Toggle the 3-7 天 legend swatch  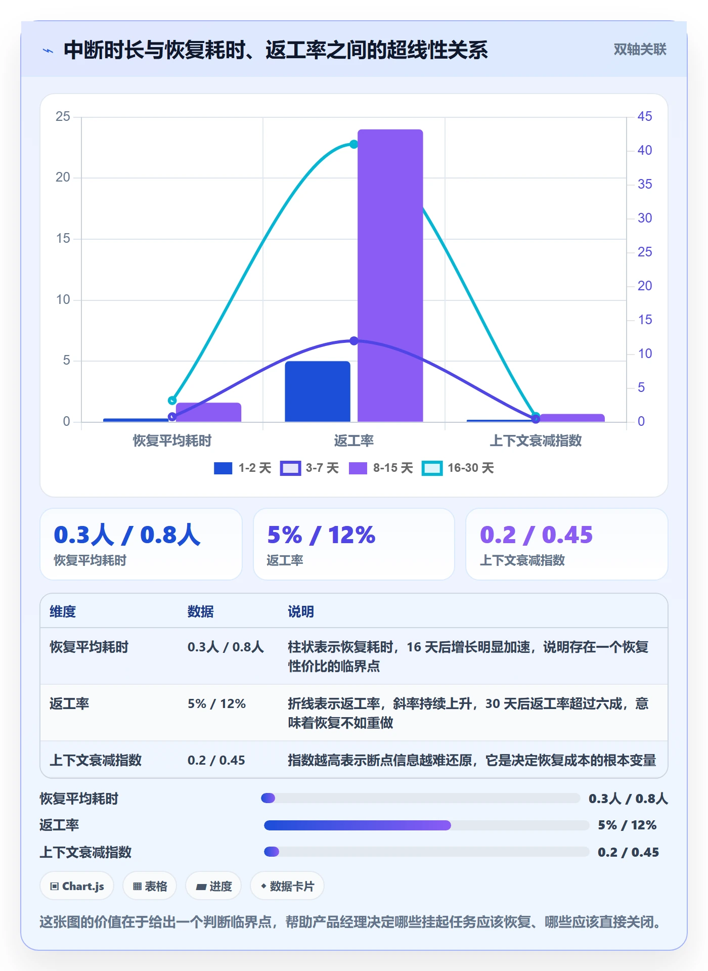(290, 468)
